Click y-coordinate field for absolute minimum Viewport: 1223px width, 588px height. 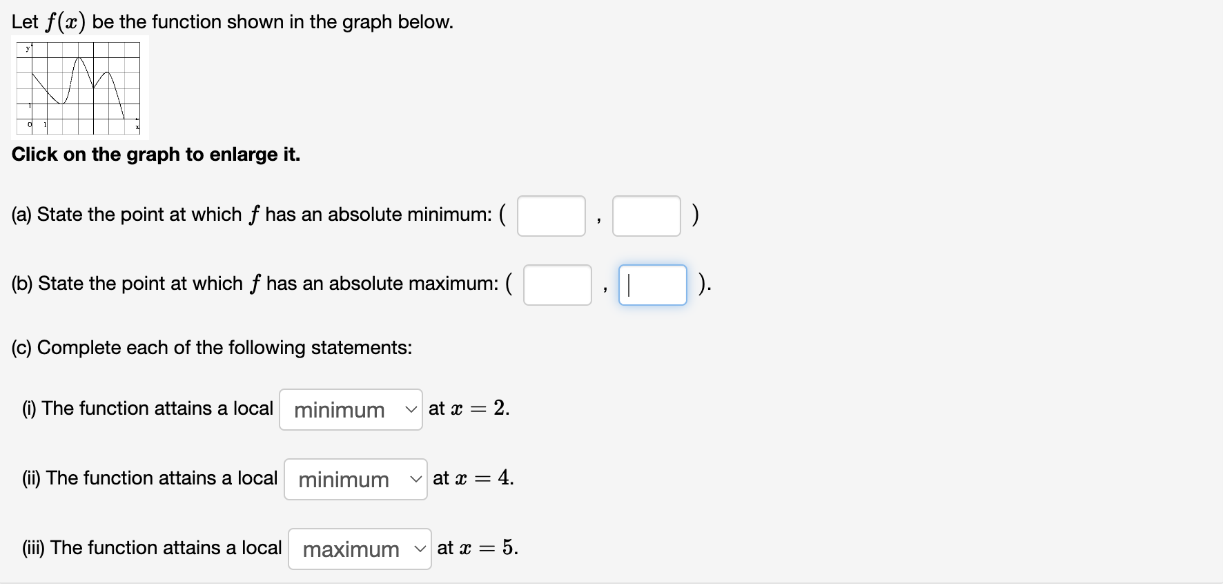646,216
